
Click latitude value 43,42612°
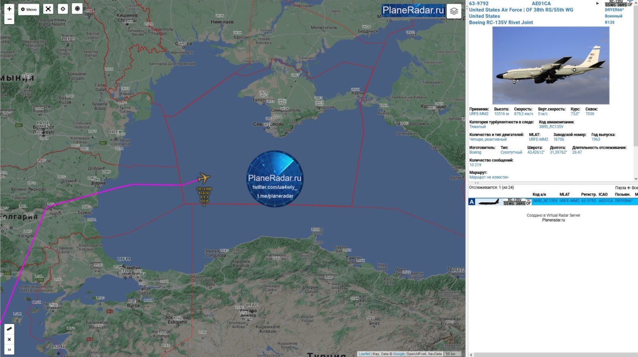pos(536,152)
